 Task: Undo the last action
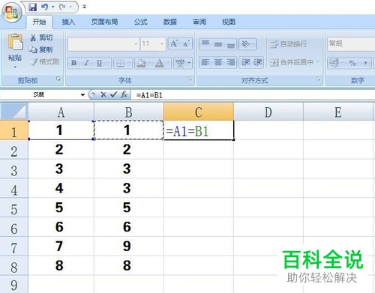click(x=45, y=7)
